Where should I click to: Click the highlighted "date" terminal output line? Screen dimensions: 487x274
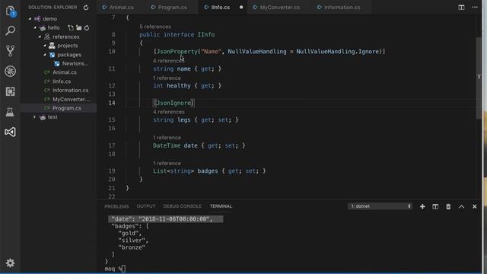(x=165, y=219)
